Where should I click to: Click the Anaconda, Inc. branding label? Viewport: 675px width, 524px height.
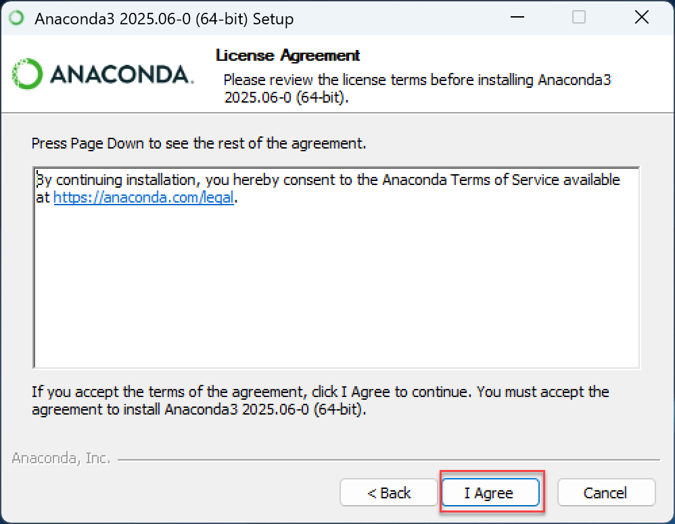click(61, 459)
